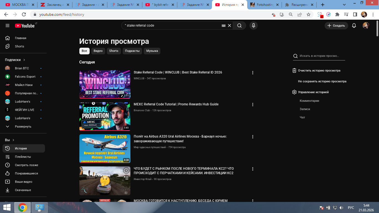379x213 pixels.
Task: Click the install app icon in address bar
Action: (x=282, y=14)
